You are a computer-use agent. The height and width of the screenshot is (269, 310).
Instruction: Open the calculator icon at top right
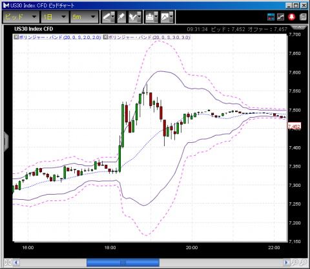[303, 17]
